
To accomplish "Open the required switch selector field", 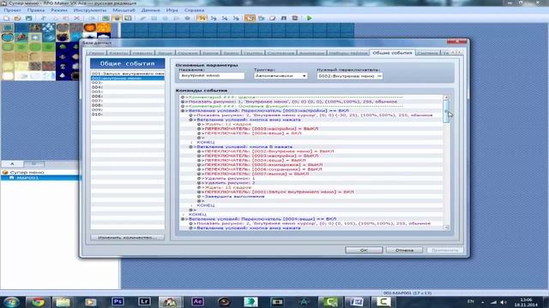I will (x=349, y=76).
